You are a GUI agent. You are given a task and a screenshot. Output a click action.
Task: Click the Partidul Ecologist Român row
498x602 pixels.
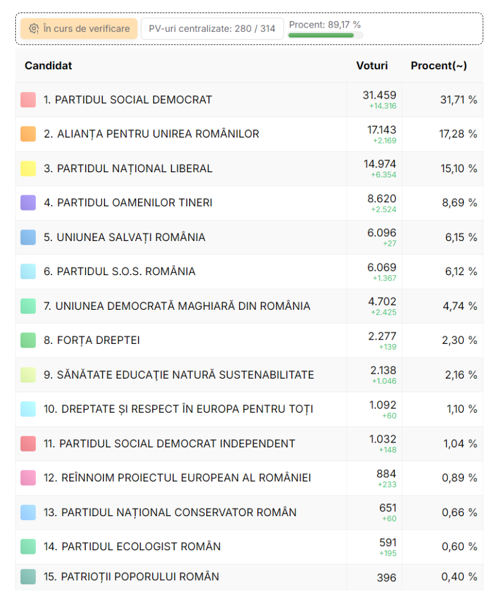[132, 547]
